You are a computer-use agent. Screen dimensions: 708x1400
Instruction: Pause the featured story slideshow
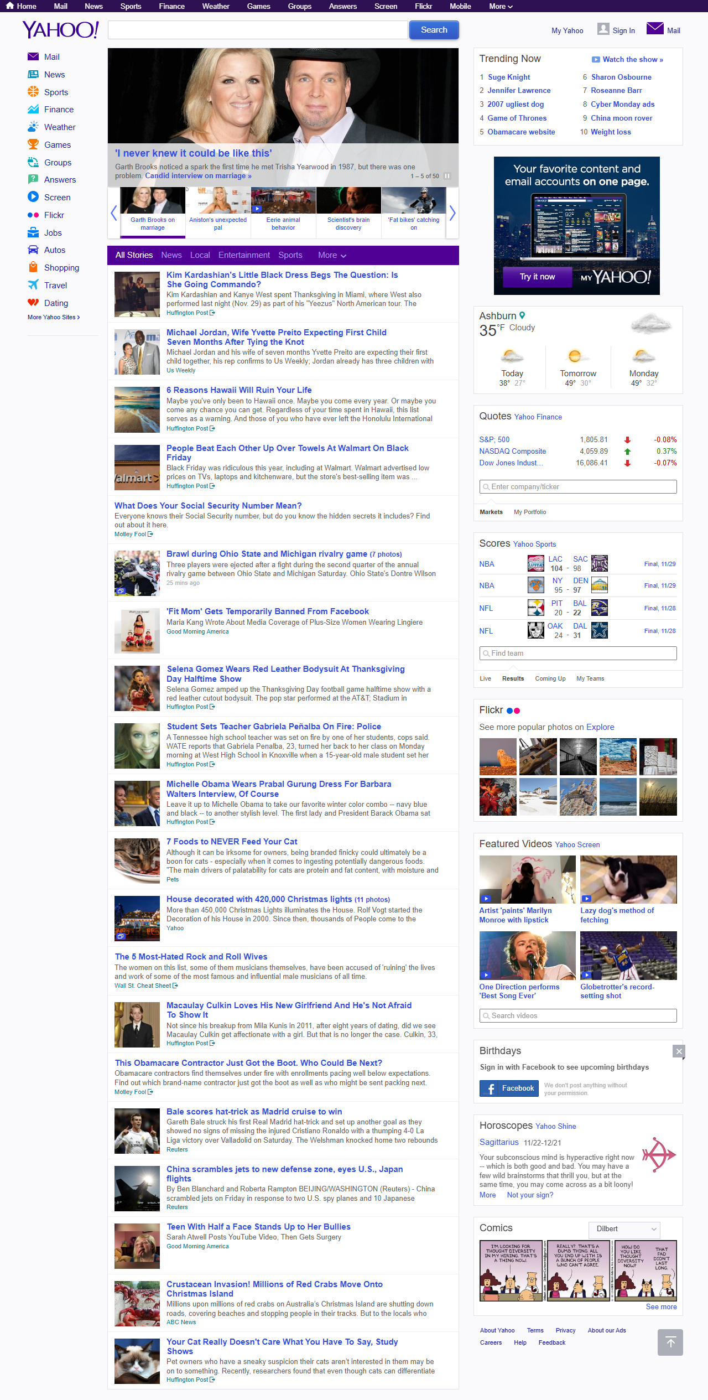tap(447, 176)
